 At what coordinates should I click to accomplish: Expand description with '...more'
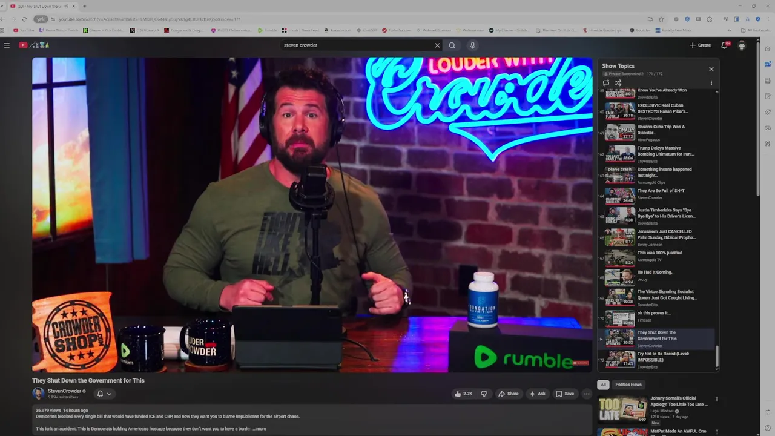[259, 429]
